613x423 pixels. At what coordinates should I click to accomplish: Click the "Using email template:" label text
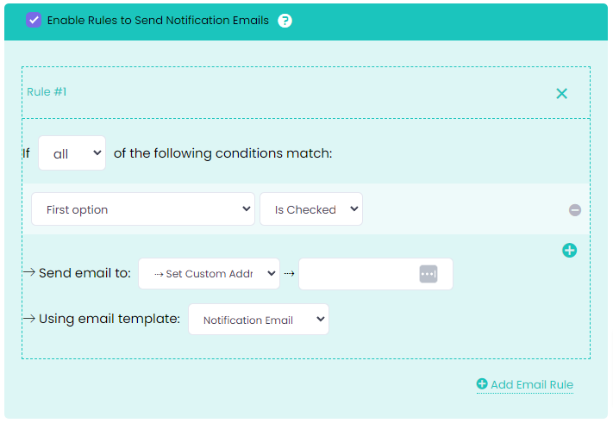[x=109, y=319]
